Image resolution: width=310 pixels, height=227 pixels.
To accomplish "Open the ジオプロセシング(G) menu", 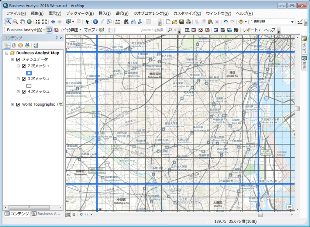I will point(151,13).
